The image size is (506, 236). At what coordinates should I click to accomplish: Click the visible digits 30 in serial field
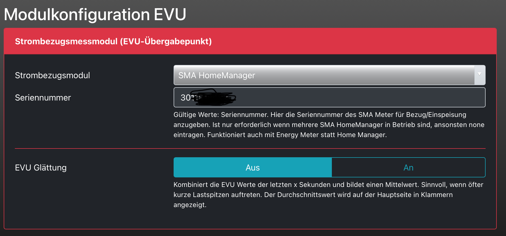click(x=185, y=98)
